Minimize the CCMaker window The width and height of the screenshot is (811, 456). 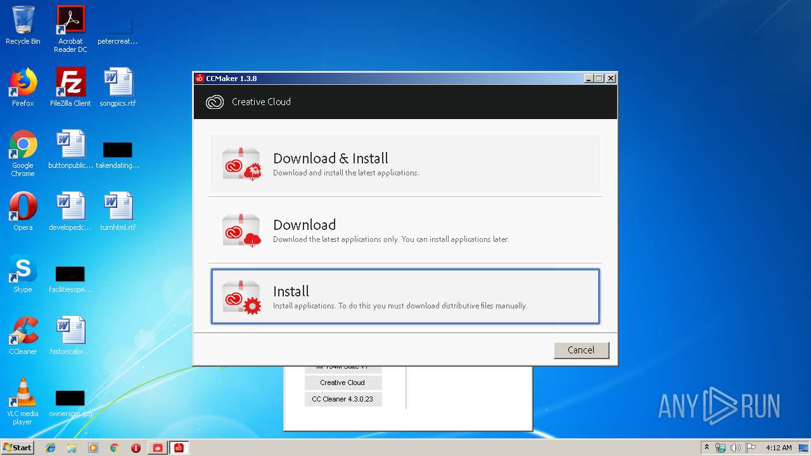(589, 79)
